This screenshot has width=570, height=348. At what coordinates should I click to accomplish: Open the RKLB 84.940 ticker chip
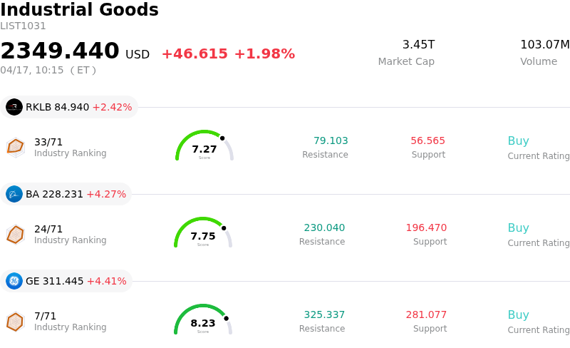[69, 107]
